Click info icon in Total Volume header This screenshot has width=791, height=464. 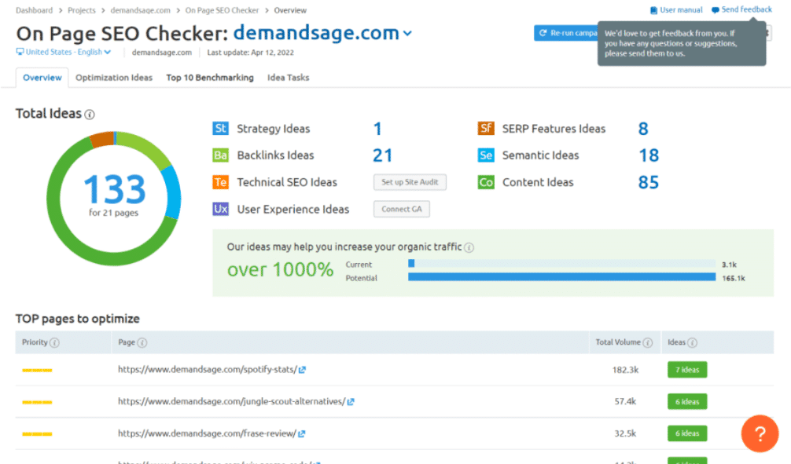coord(648,342)
